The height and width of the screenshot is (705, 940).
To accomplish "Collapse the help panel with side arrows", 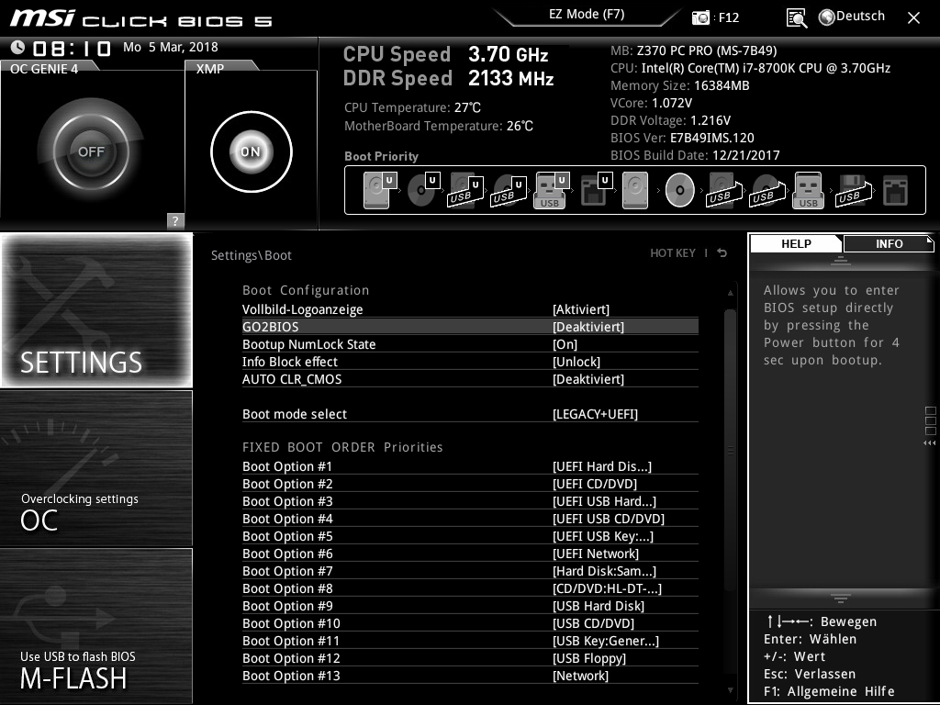I will coord(929,443).
